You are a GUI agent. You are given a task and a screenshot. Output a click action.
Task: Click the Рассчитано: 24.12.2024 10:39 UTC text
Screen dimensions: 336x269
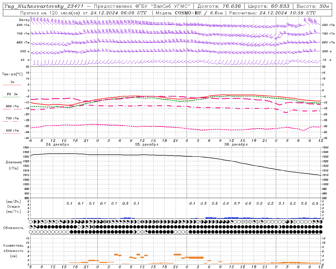pyautogui.click(x=272, y=13)
